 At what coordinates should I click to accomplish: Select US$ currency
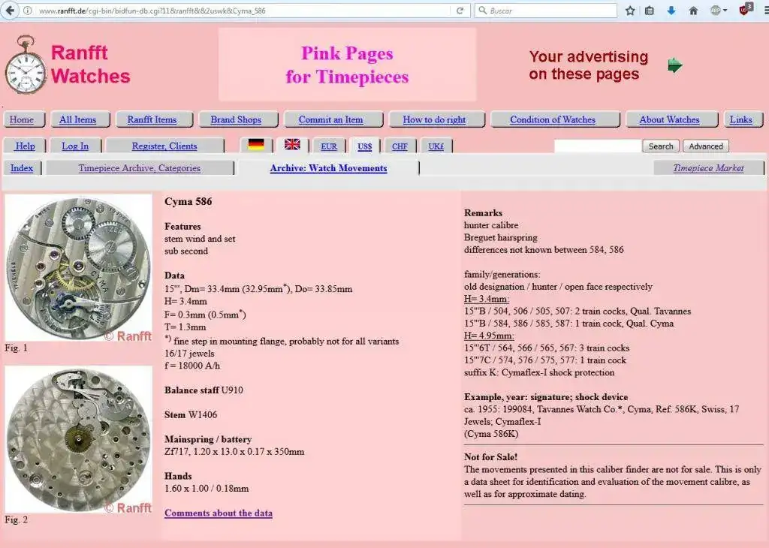[x=364, y=146]
